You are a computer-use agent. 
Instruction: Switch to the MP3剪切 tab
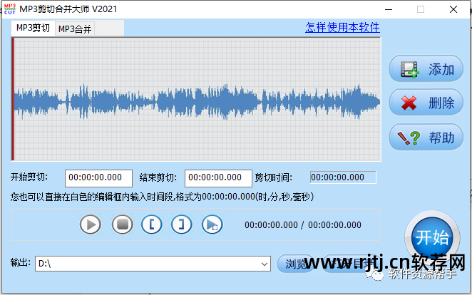(33, 29)
